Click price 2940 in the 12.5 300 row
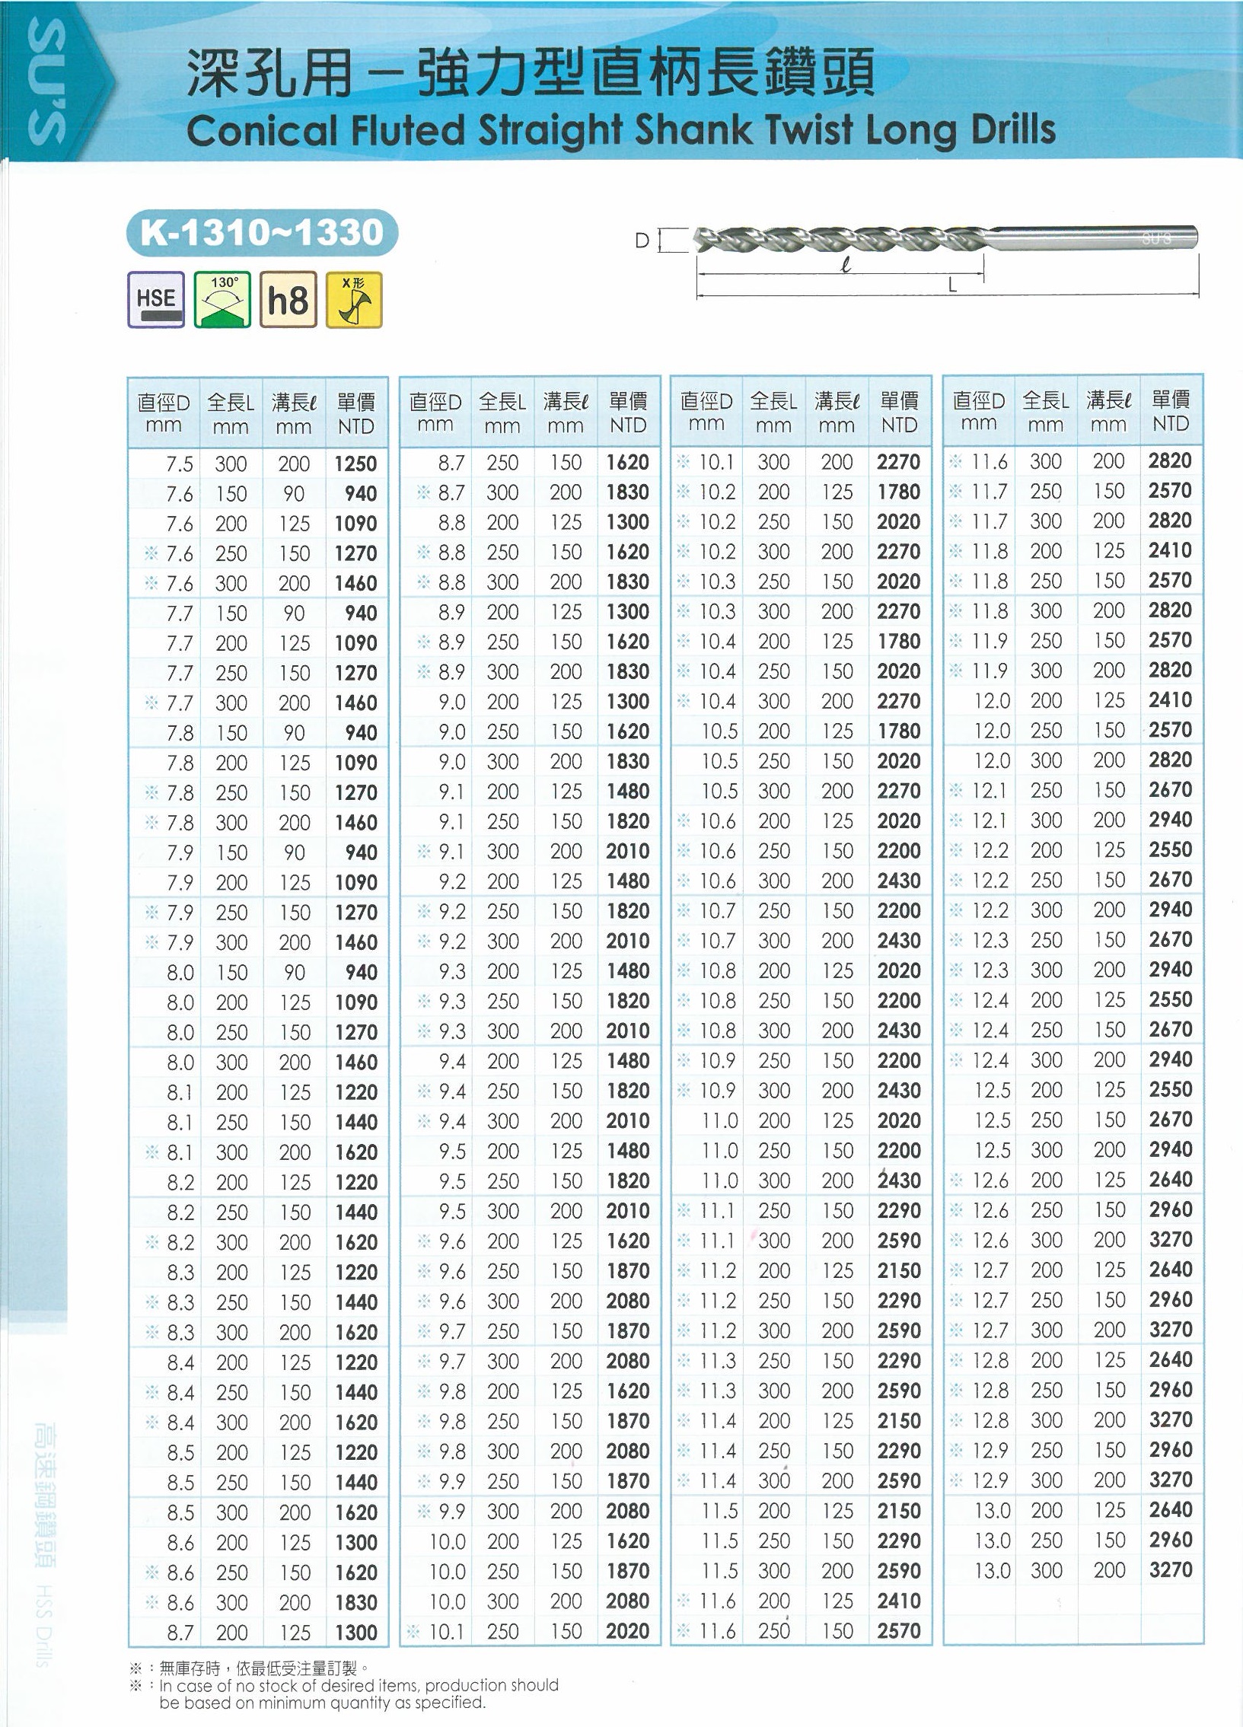This screenshot has height=1727, width=1243. coord(1171,1149)
